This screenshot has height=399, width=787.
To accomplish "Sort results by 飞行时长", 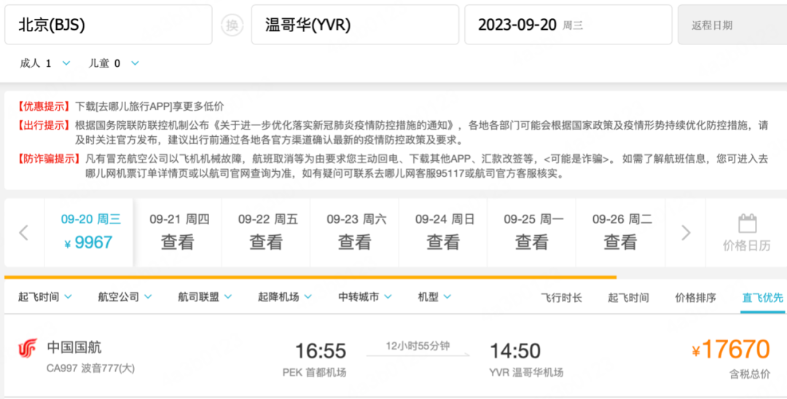I will click(561, 298).
